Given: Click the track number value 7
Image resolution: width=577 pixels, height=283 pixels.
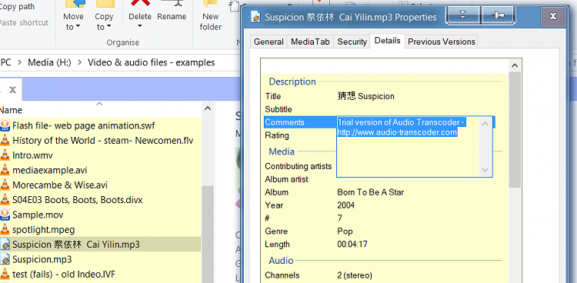Looking at the screenshot, I should pyautogui.click(x=340, y=218).
